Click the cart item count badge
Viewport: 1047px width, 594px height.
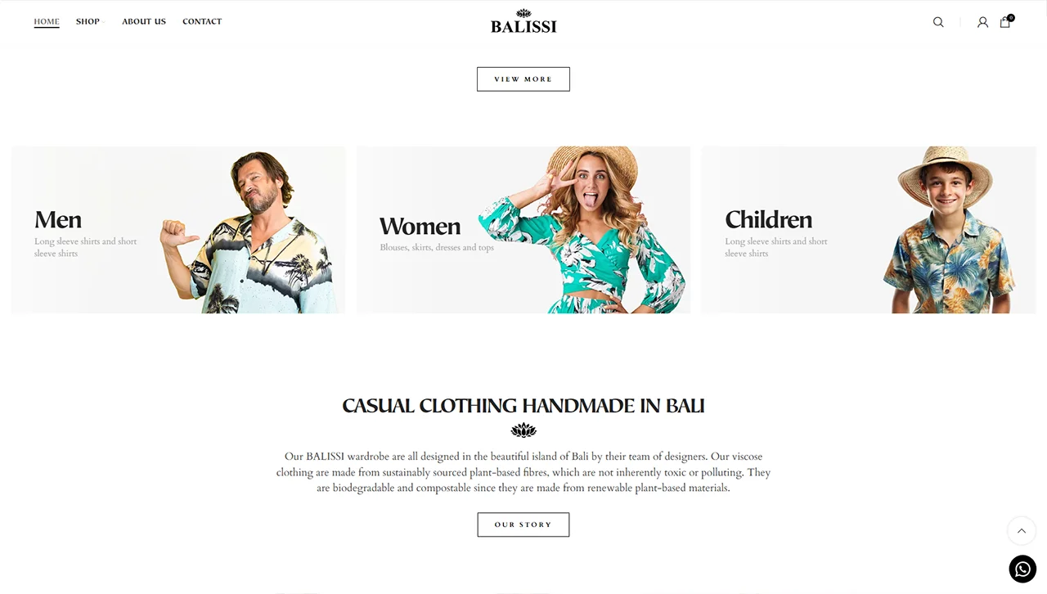pos(1011,17)
